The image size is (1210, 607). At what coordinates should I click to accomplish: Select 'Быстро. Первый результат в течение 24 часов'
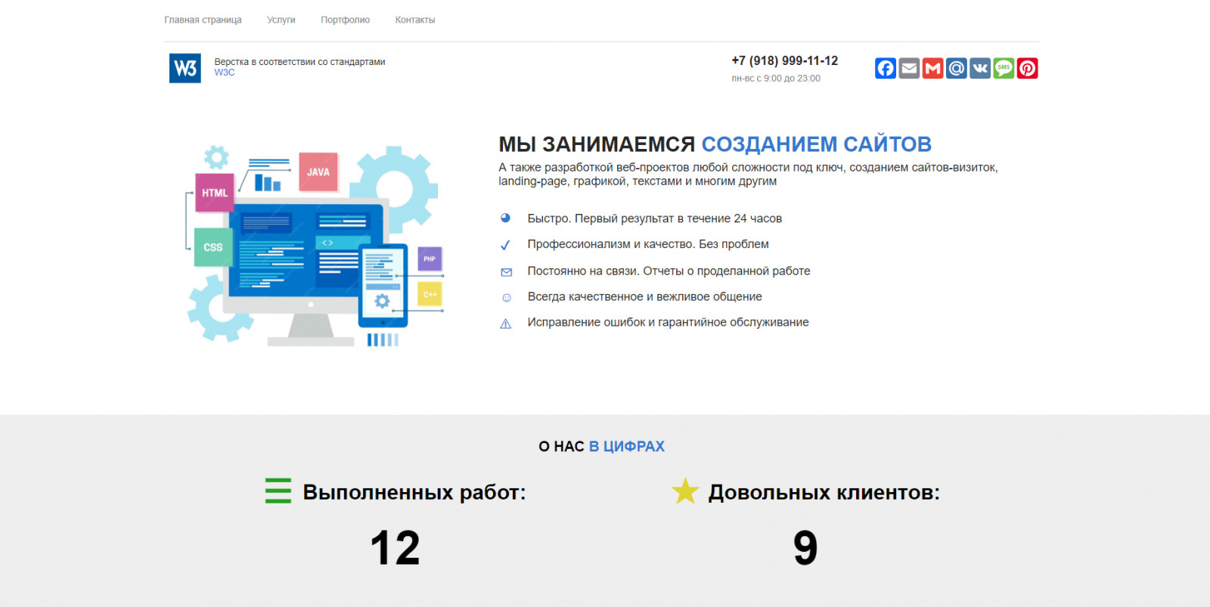click(x=655, y=218)
